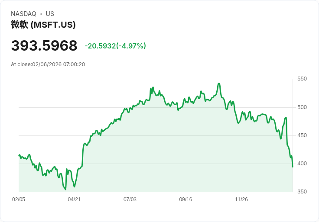Click the NASDAQ exchange label
This screenshot has height=222, width=319.
click(x=23, y=14)
